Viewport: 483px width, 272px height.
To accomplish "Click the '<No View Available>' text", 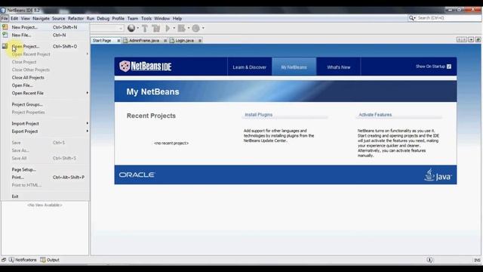I will click(x=45, y=205).
